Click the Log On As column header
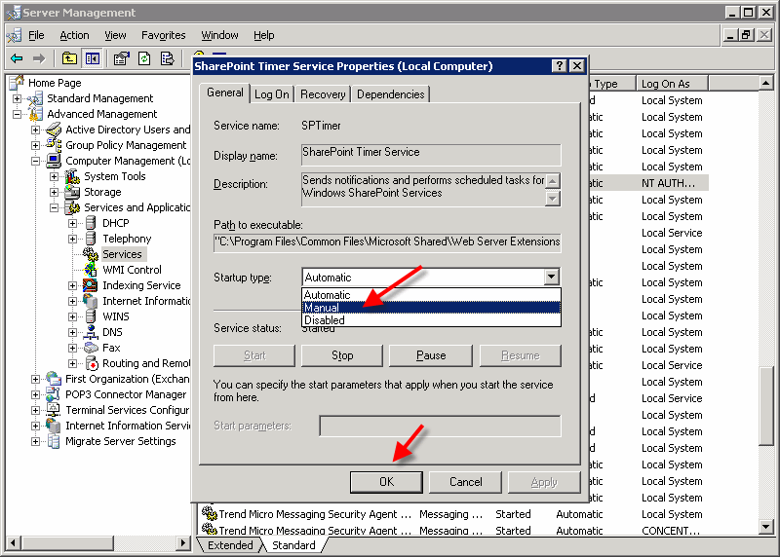 [672, 84]
